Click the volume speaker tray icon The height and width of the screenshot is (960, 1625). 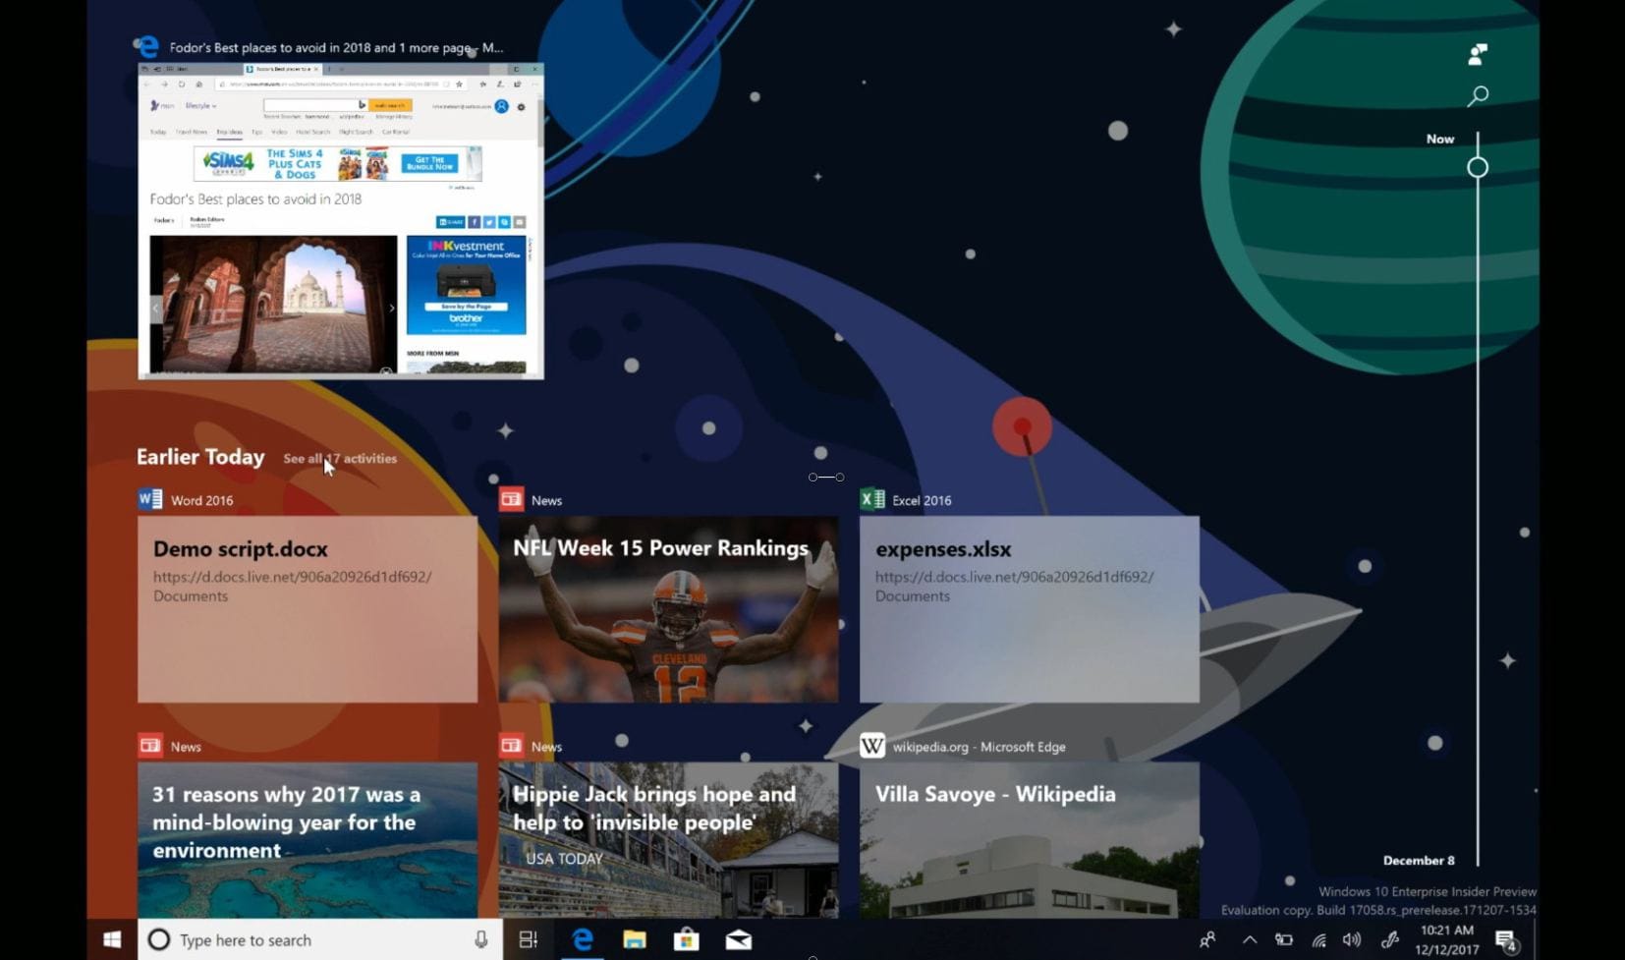click(1352, 939)
